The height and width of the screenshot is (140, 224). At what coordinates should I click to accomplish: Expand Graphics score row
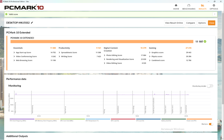click(x=150, y=52)
